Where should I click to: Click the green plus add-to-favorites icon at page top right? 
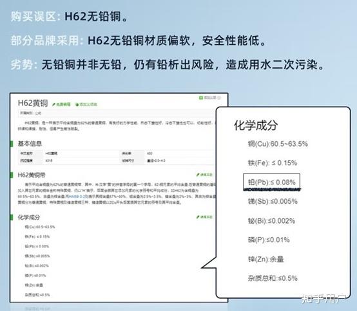point(201,98)
